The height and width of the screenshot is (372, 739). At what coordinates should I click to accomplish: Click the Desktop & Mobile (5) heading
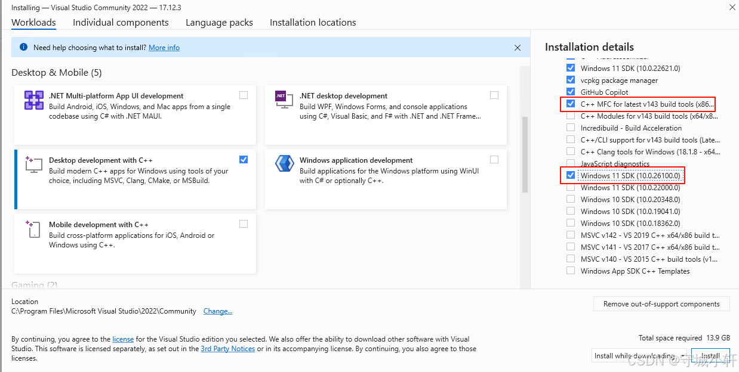pos(57,72)
